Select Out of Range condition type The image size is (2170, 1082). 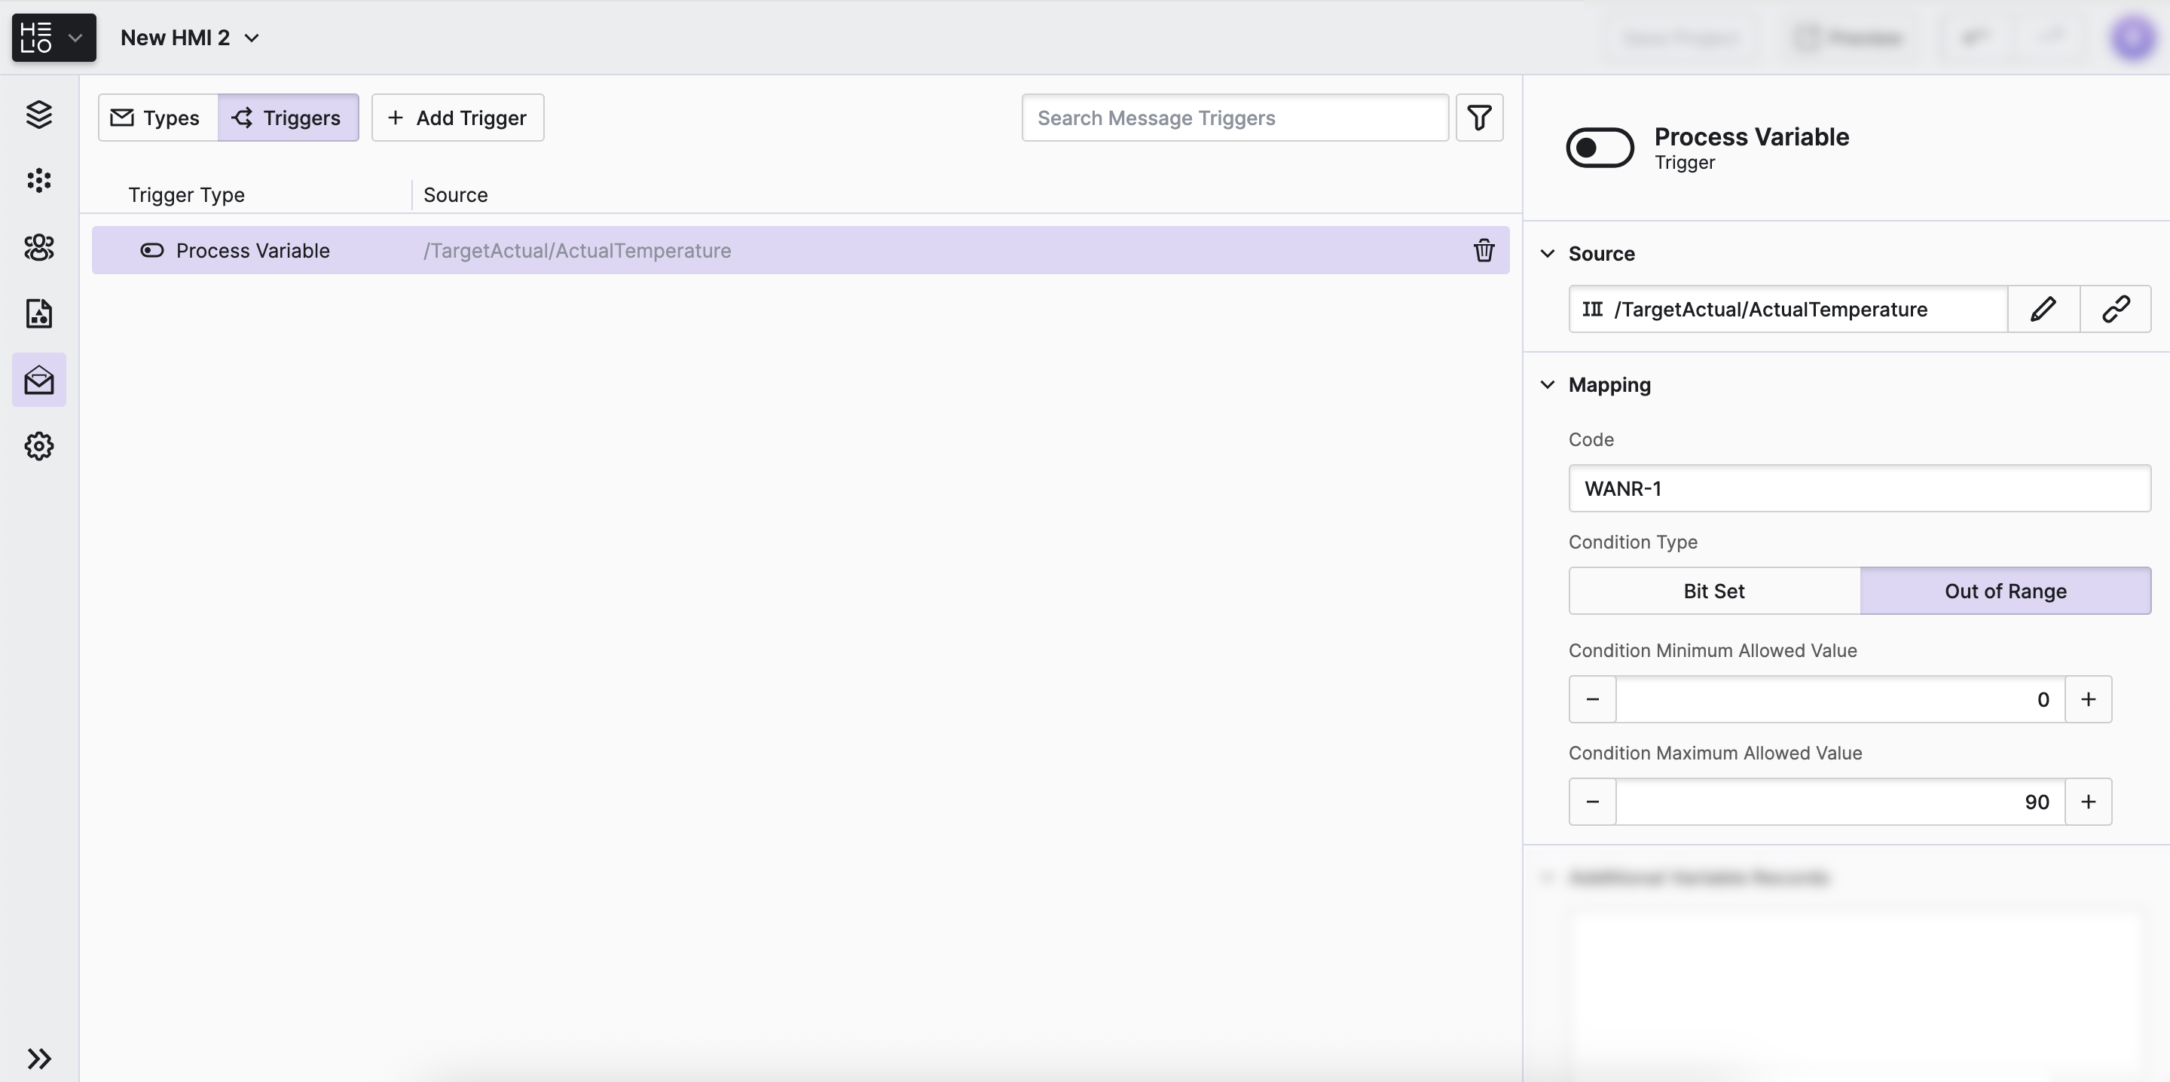click(2005, 591)
